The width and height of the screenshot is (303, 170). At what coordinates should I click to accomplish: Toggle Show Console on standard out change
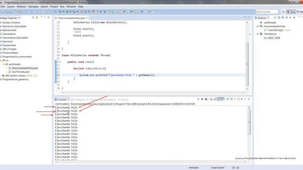coord(219,99)
